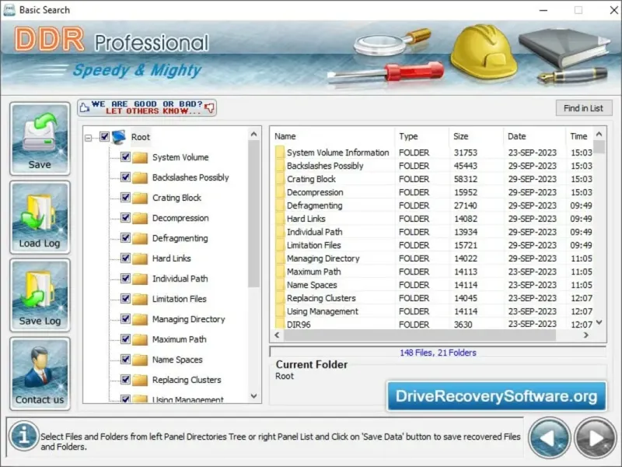Screen dimensions: 622x467
Task: Click the tree panel scroll up arrow
Action: tap(254, 134)
